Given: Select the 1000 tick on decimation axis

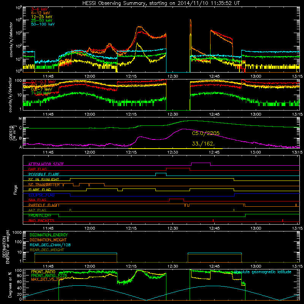Looking at the screenshot, I should click(x=17, y=233).
